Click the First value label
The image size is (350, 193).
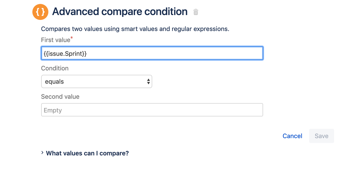[x=55, y=40]
